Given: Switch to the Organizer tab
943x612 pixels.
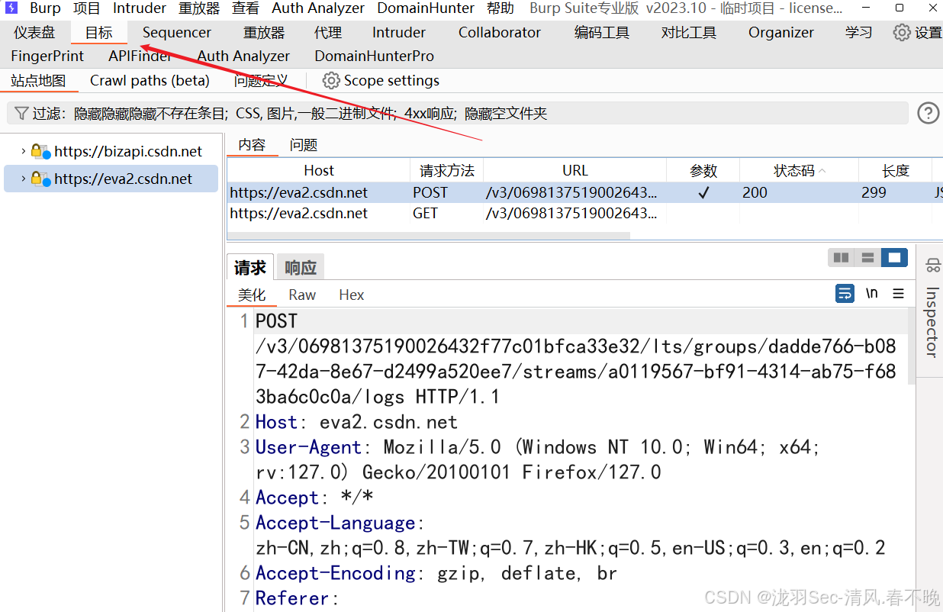Looking at the screenshot, I should tap(781, 33).
